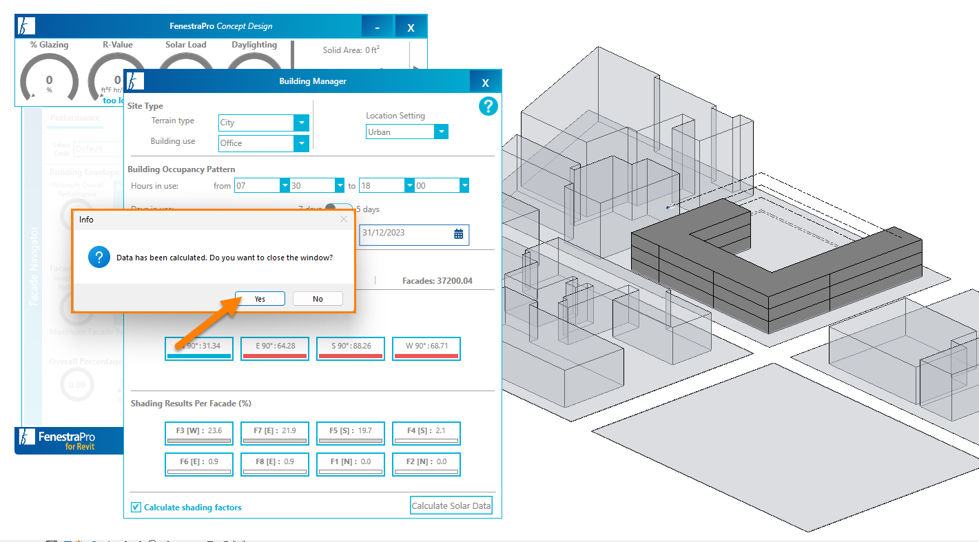Choose No in the Info dialog
The width and height of the screenshot is (979, 542).
click(x=318, y=299)
